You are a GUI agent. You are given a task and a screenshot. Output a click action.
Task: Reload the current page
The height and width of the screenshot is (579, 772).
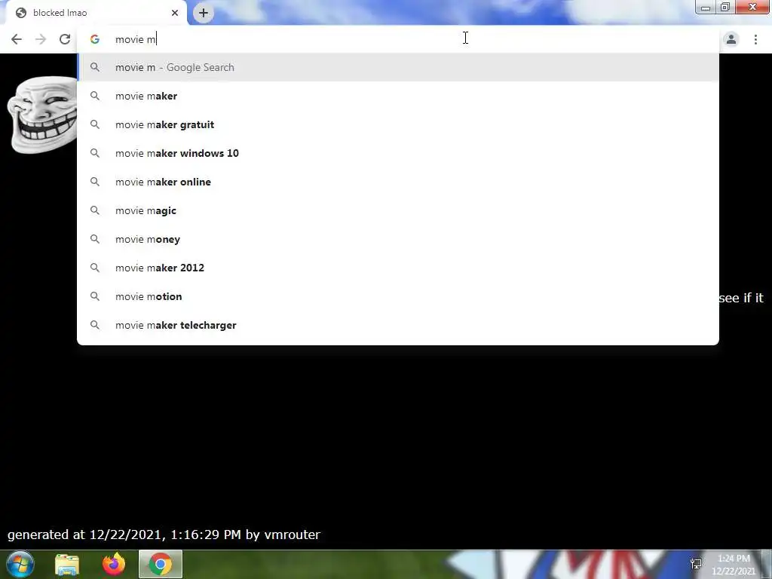(65, 39)
